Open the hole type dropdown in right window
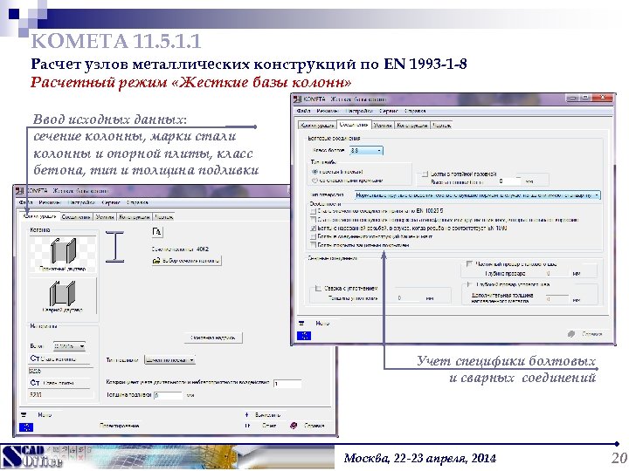 [x=477, y=195]
